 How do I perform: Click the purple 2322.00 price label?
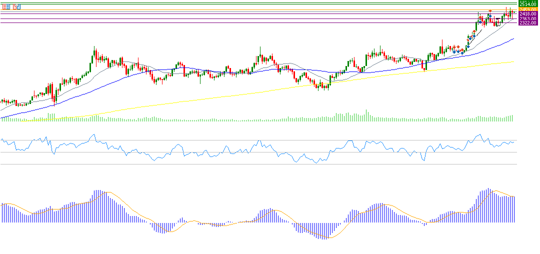coord(528,23)
